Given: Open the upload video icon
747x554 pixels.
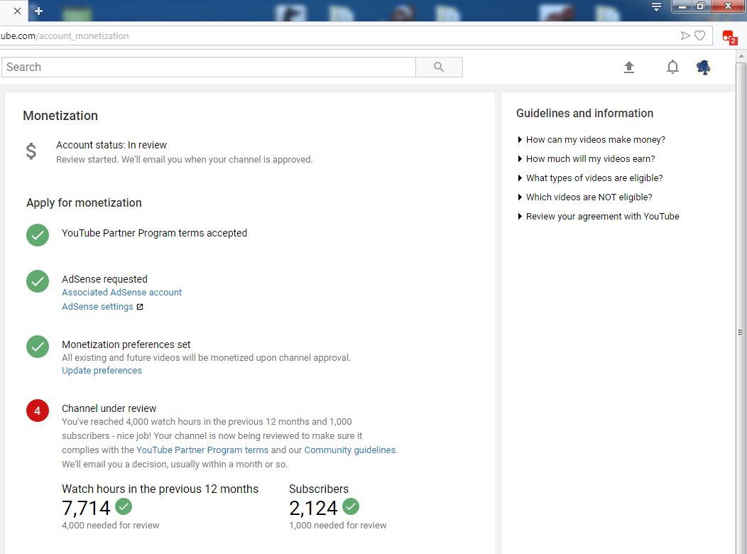Looking at the screenshot, I should click(x=629, y=67).
